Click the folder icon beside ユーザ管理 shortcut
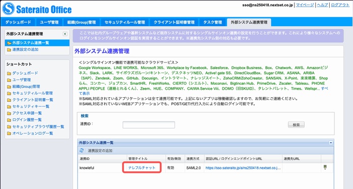353x189 pixels. pyautogui.click(x=9, y=80)
